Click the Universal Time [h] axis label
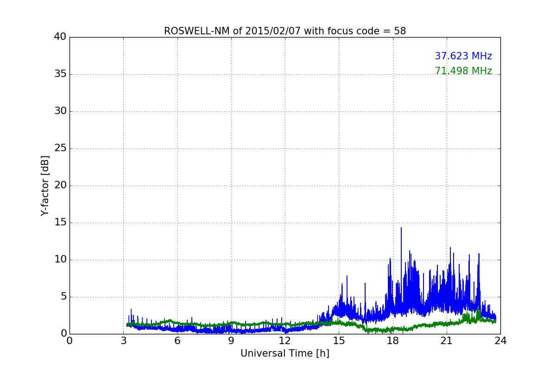Viewport: 556px width, 371px height. coord(285,353)
